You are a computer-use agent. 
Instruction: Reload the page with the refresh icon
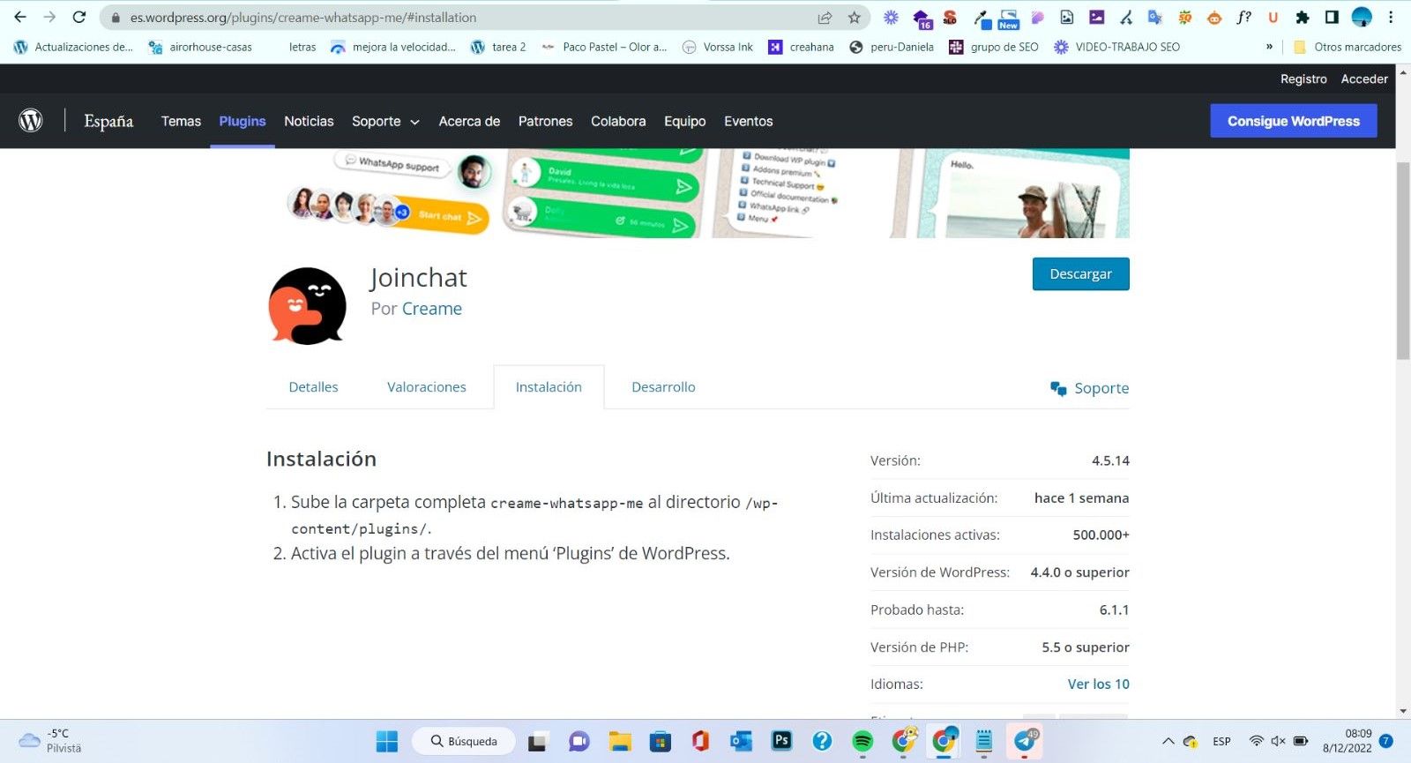click(x=79, y=17)
